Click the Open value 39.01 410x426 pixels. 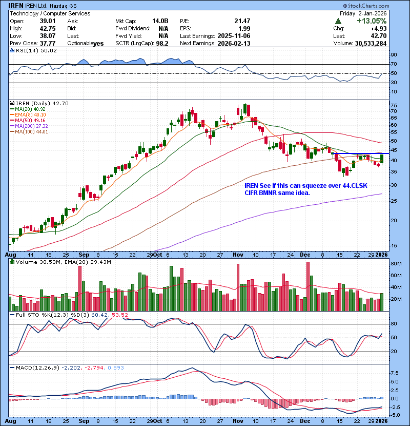(48, 21)
